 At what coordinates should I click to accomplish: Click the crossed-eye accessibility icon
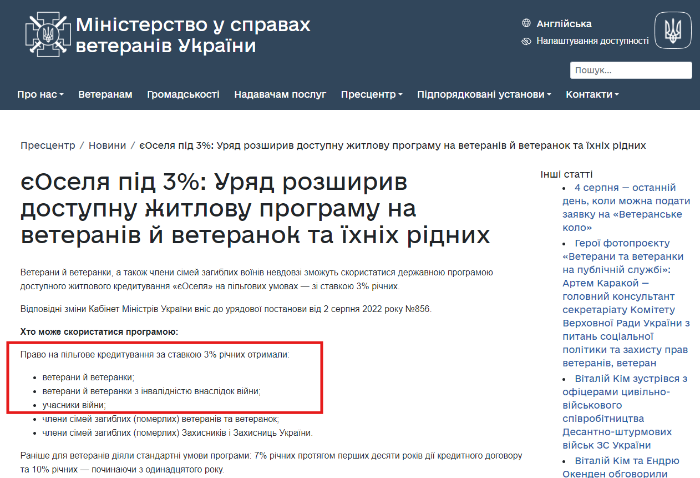pos(526,41)
